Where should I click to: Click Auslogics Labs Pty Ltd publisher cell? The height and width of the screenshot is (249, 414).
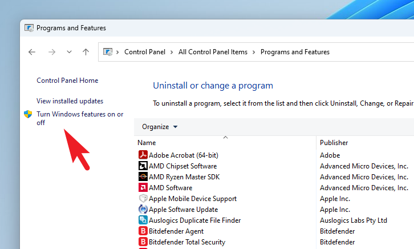(x=354, y=220)
